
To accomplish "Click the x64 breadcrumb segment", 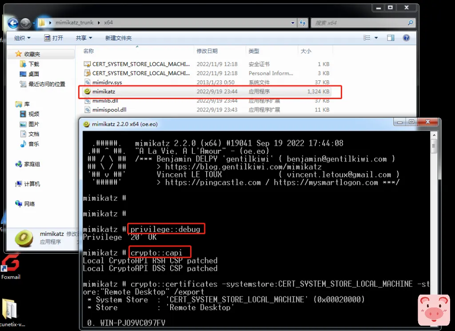I will pos(108,23).
